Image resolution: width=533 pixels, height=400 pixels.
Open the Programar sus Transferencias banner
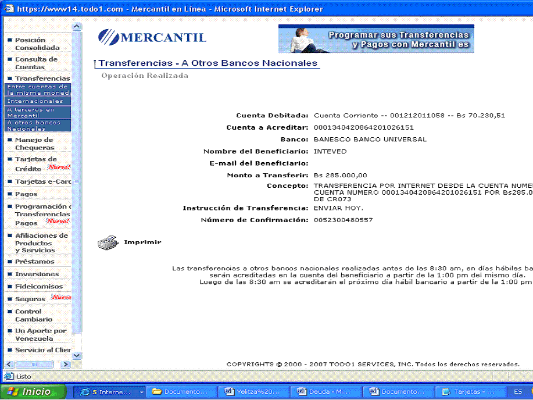[x=376, y=39]
